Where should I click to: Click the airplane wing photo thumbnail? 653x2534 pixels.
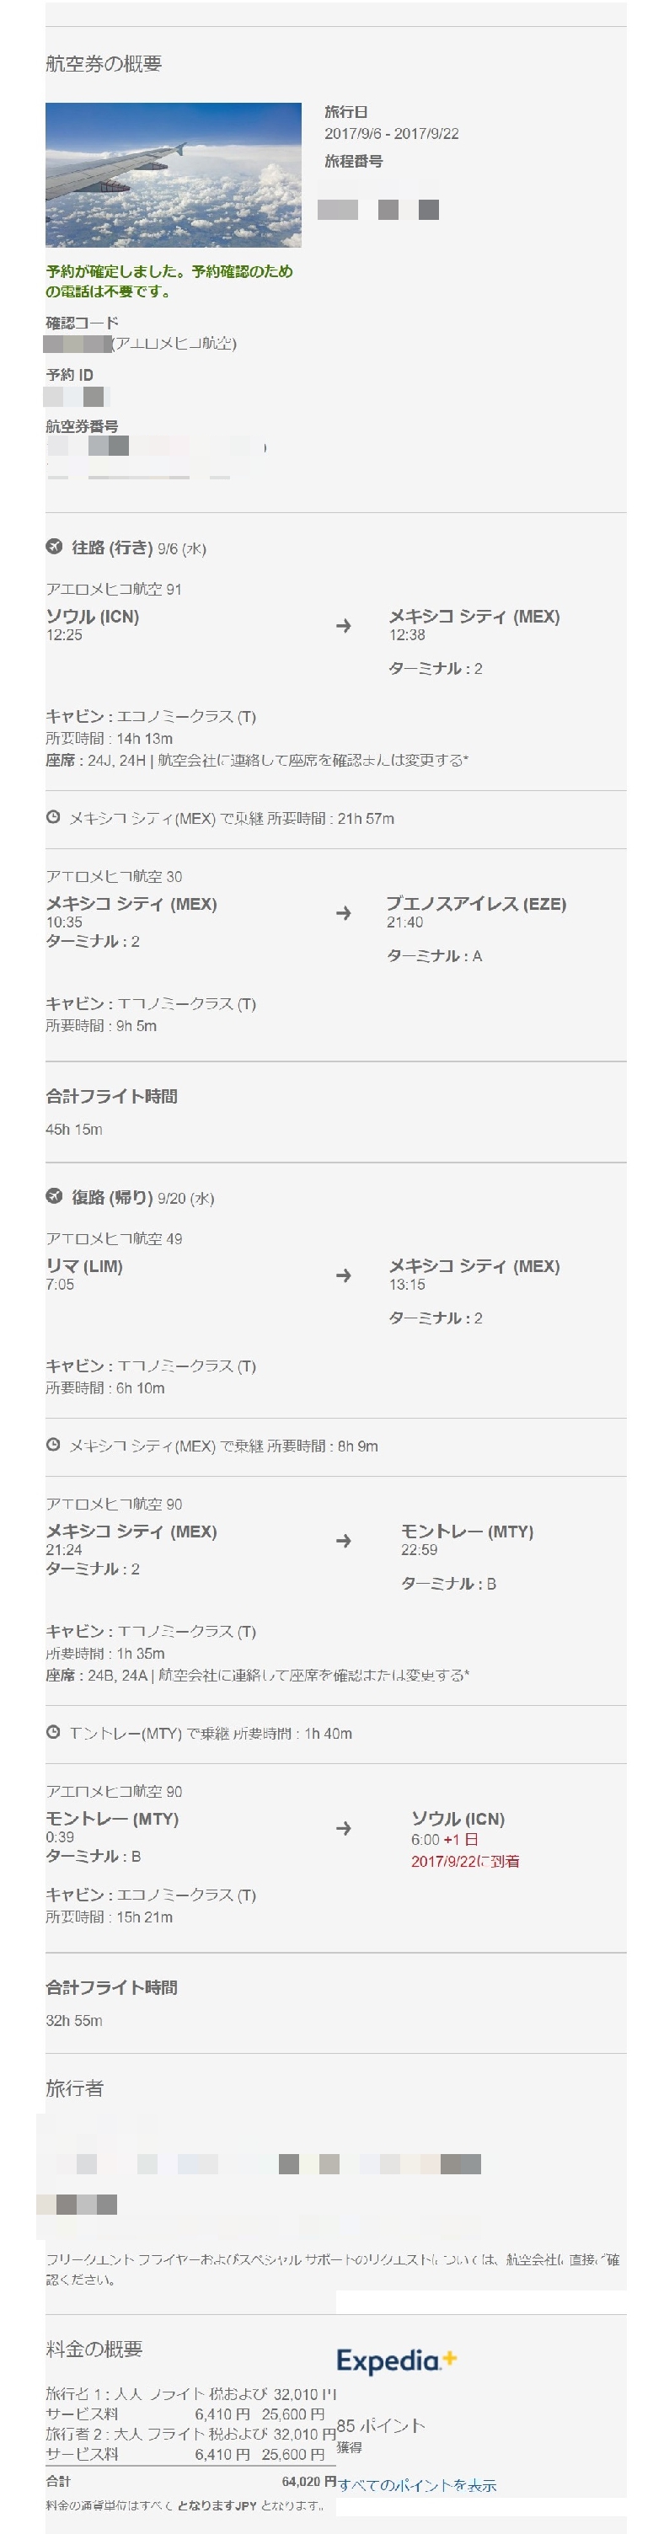(173, 174)
